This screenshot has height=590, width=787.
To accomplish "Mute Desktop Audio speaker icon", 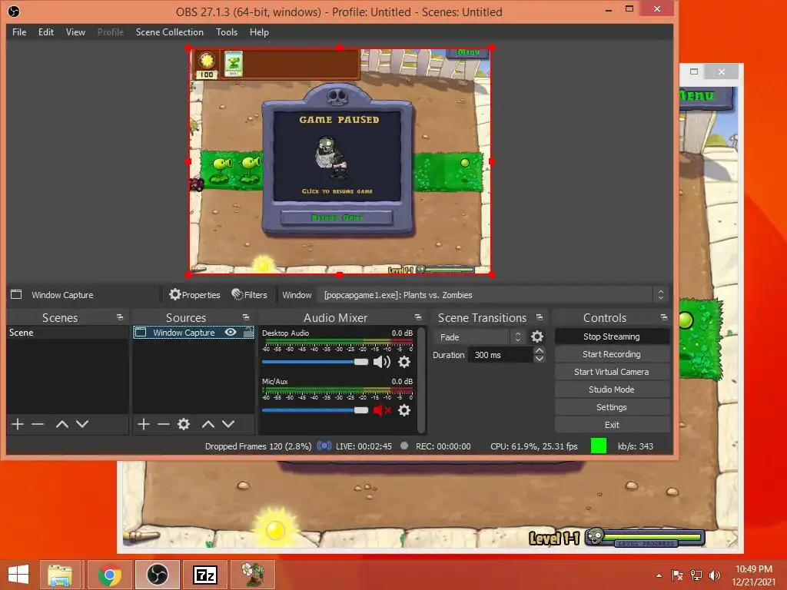I will click(x=382, y=361).
